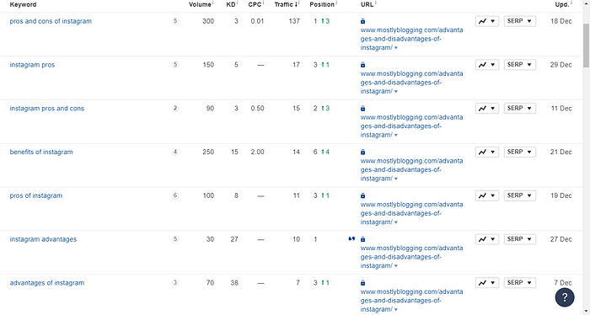Viewport: 590px width, 315px height.
Task: Show history chart for 'benefits of instagram'
Action: point(487,152)
